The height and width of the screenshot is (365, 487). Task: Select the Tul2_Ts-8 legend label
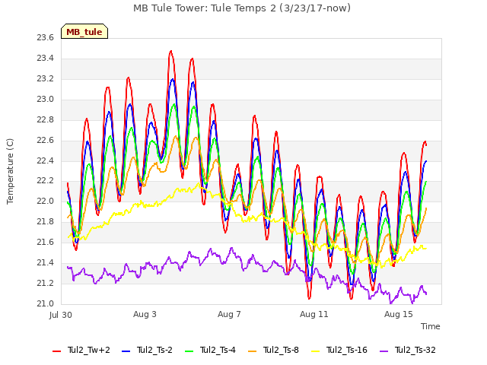pyautogui.click(x=281, y=350)
